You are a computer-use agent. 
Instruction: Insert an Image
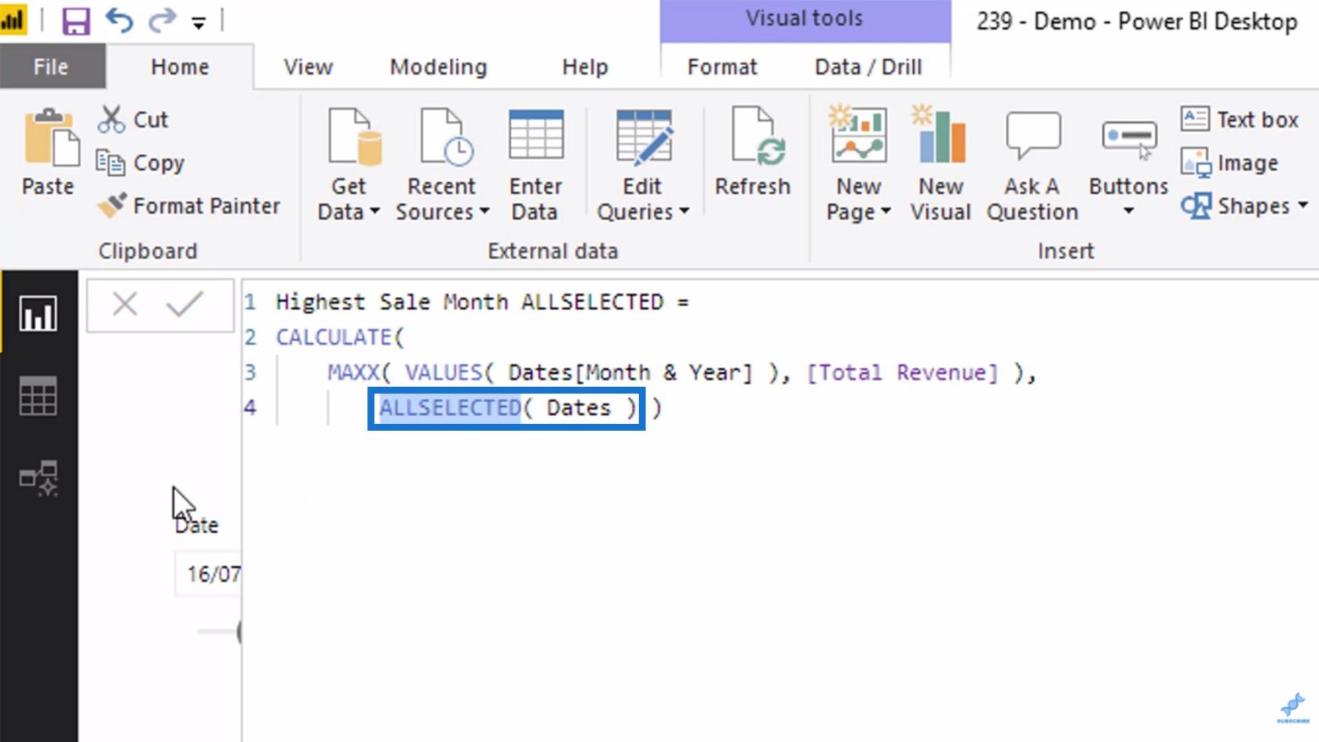[x=1229, y=163]
